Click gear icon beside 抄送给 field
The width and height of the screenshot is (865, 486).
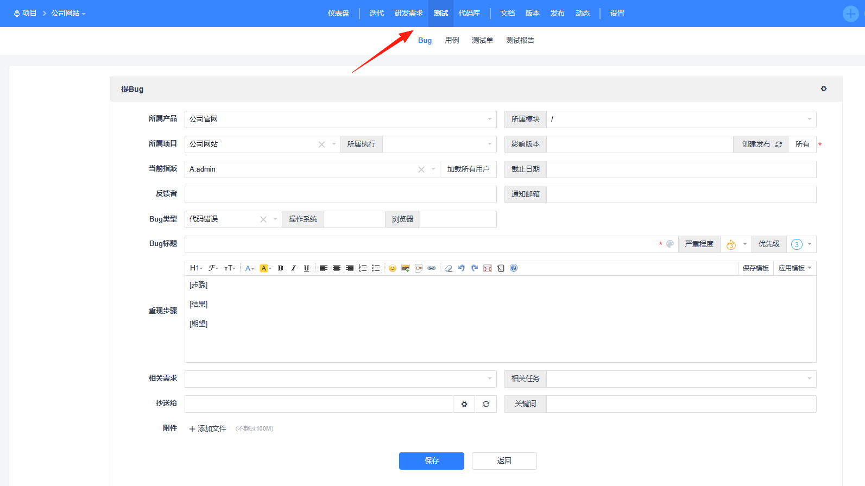coord(464,404)
